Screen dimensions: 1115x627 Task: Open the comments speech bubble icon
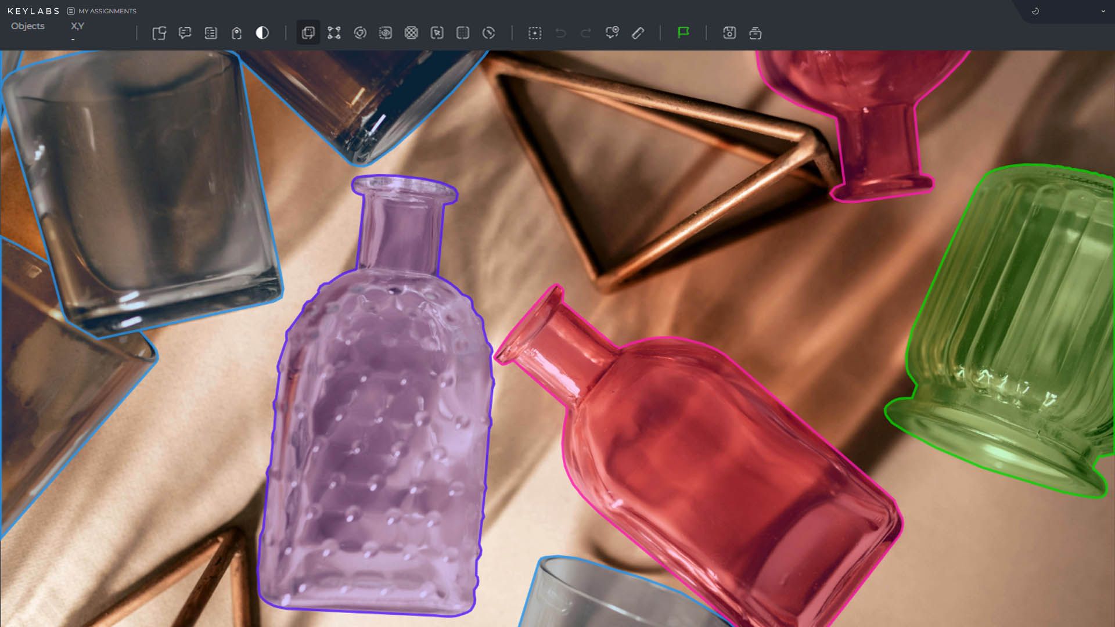(185, 33)
